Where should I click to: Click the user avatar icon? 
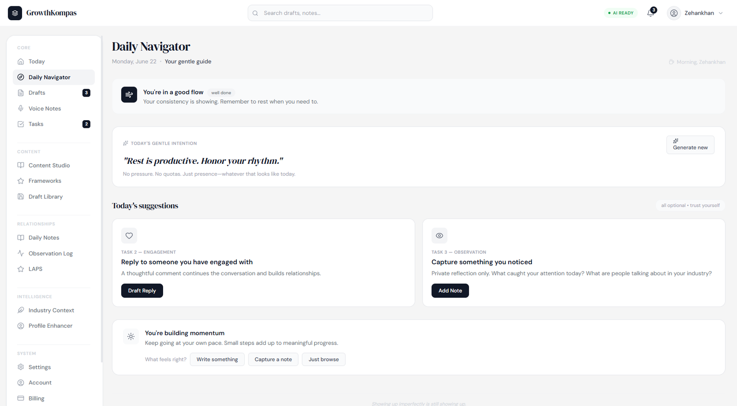coord(674,13)
